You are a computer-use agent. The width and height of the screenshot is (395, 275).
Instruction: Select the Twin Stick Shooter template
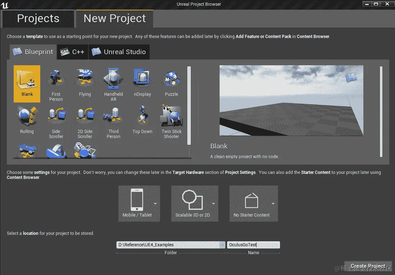pyautogui.click(x=171, y=121)
